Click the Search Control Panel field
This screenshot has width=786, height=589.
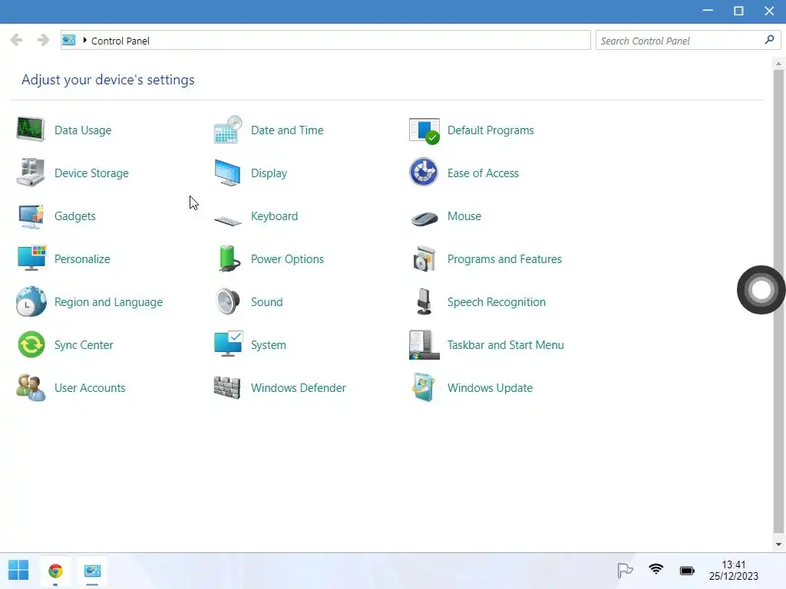click(x=688, y=40)
